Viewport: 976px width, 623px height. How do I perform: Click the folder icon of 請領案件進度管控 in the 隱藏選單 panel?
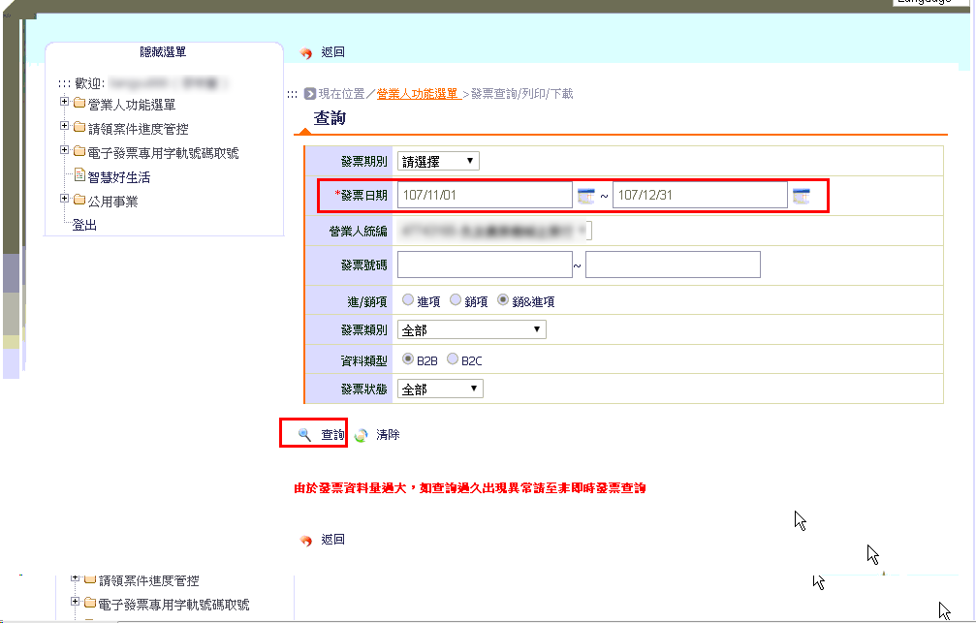[x=79, y=127]
